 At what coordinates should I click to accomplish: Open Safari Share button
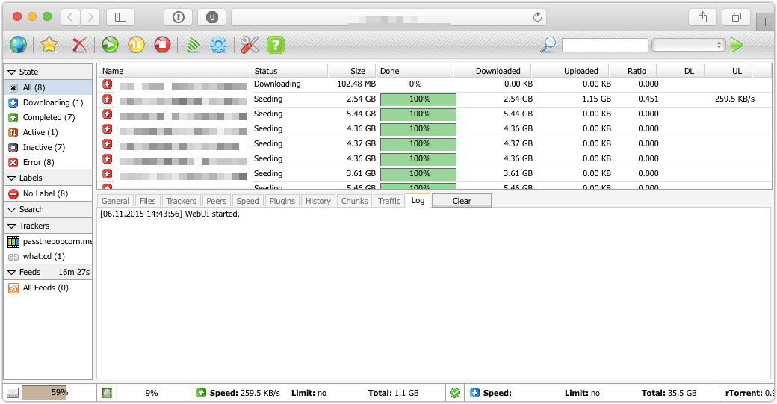(703, 17)
